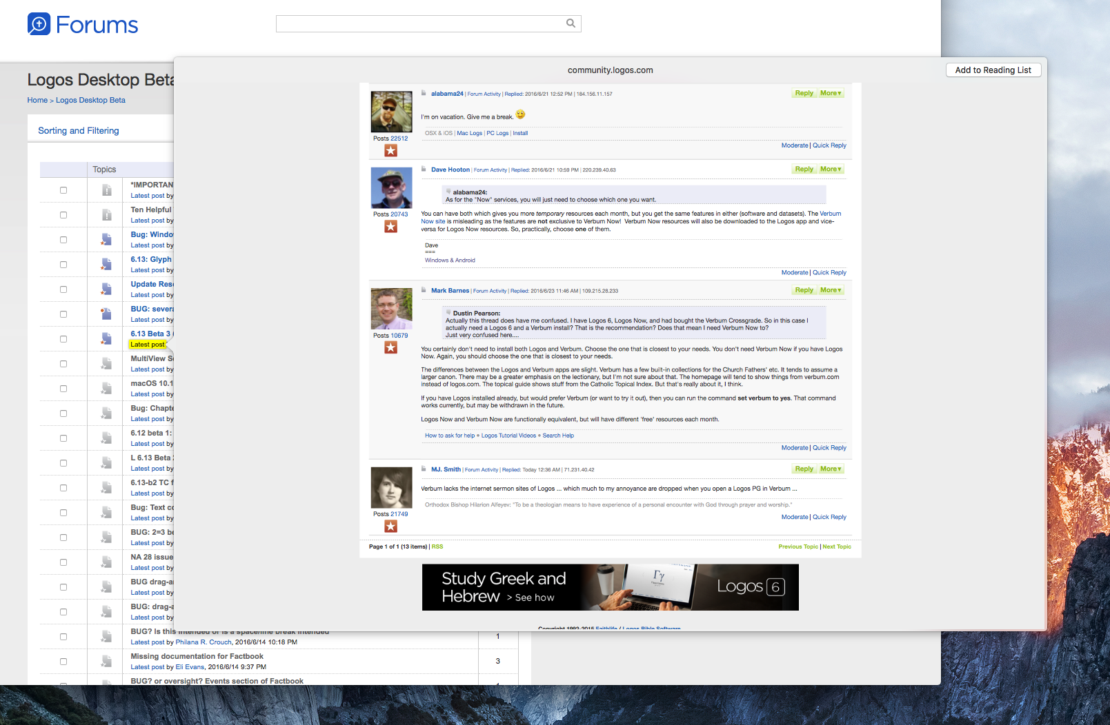1110x725 pixels.
Task: Click the smiley emoji in alabama24's post
Action: tap(521, 114)
